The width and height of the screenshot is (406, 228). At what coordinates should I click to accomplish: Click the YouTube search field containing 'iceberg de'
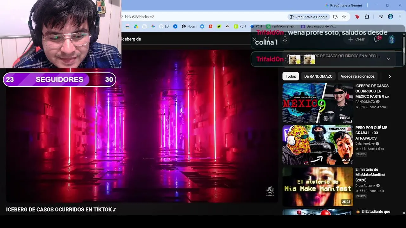(186, 39)
